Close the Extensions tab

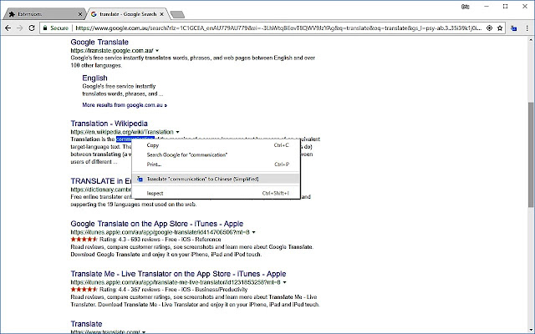80,14
